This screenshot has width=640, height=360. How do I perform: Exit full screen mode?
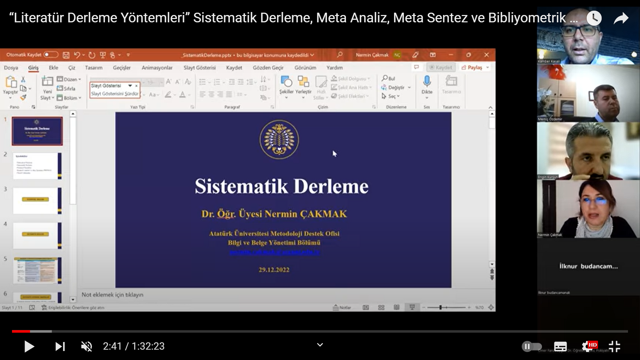pyautogui.click(x=614, y=347)
